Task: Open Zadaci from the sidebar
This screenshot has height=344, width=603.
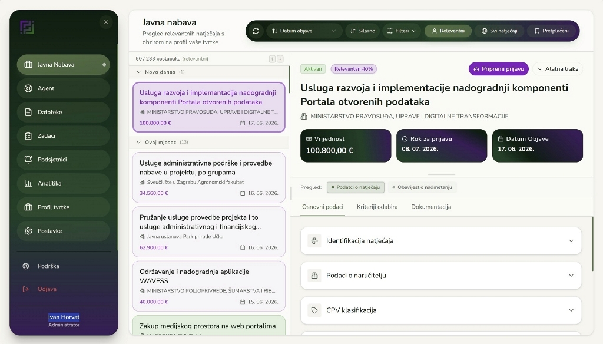Action: pyautogui.click(x=64, y=136)
